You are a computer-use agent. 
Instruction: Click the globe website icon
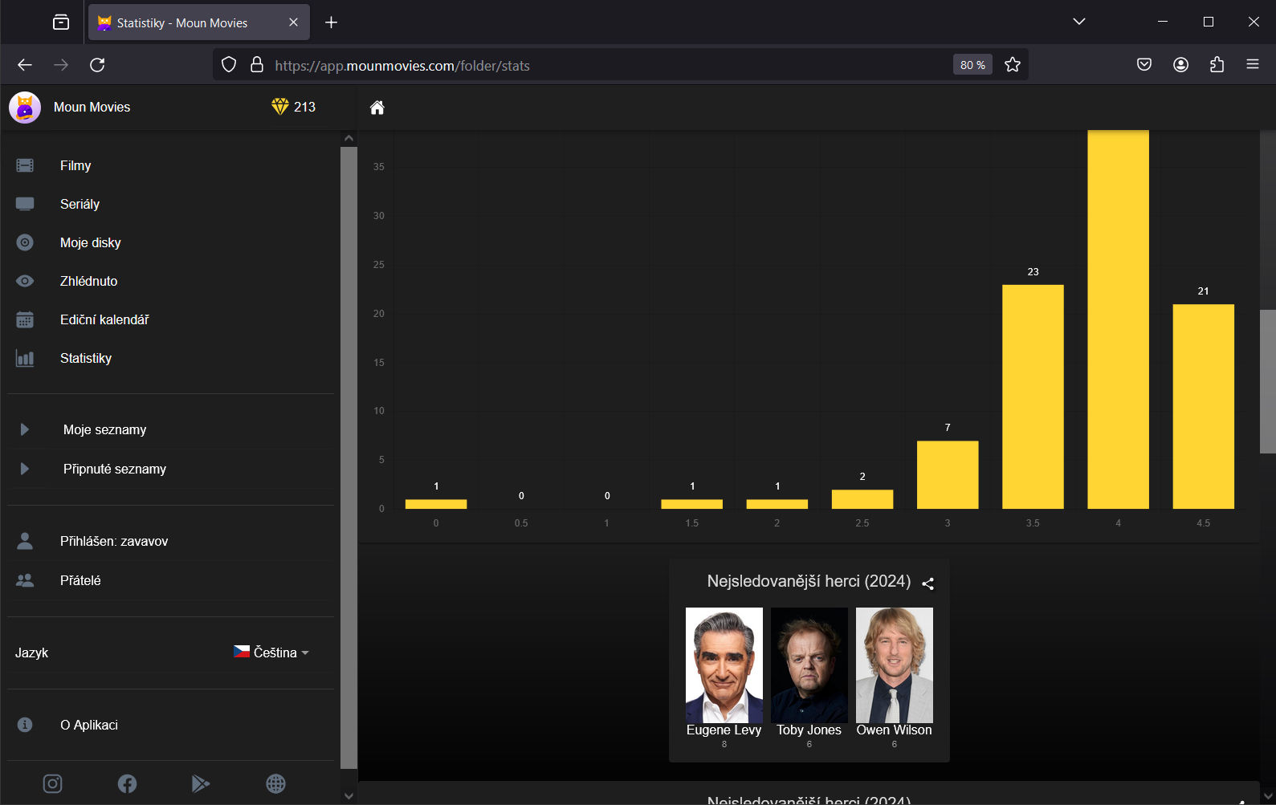click(x=275, y=783)
